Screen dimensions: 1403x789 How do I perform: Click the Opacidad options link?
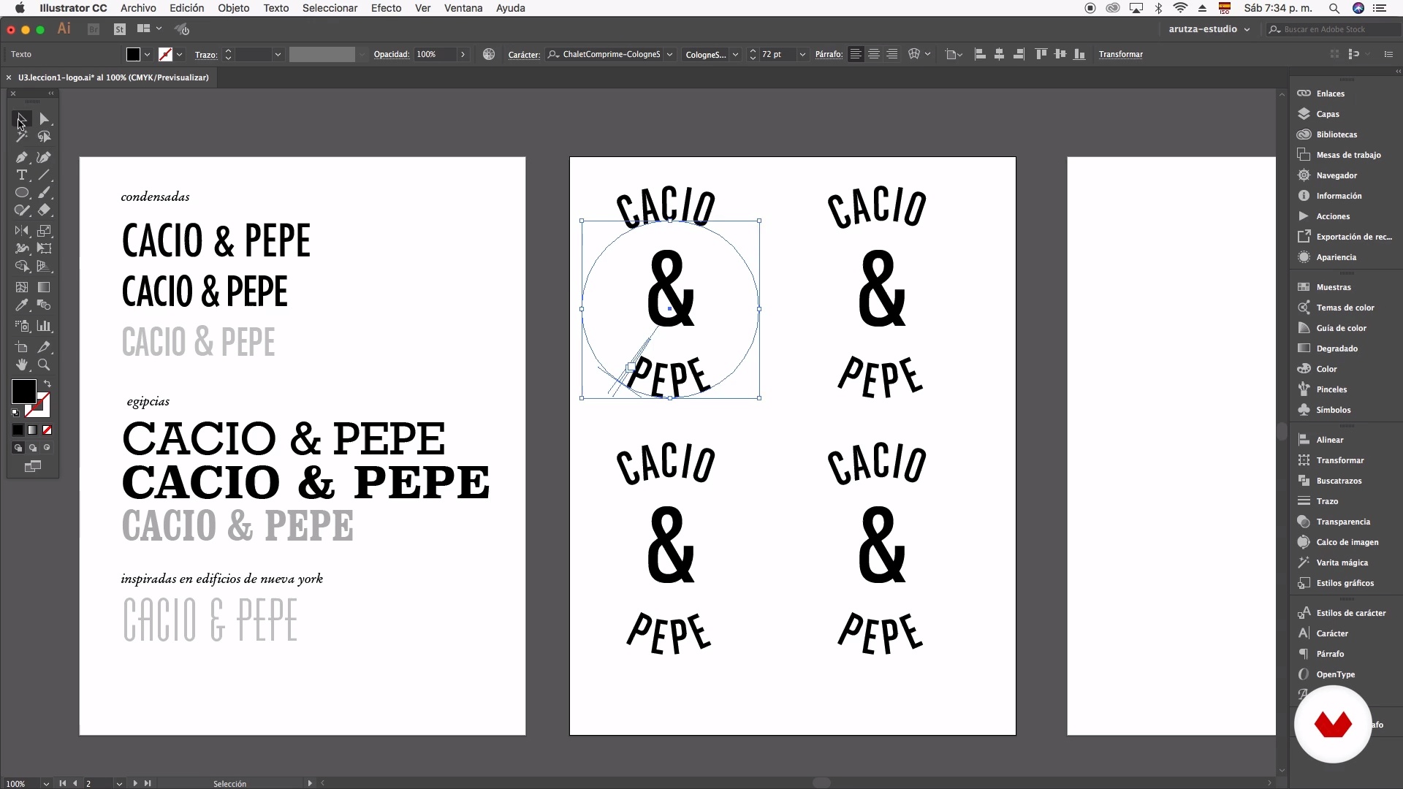391,55
